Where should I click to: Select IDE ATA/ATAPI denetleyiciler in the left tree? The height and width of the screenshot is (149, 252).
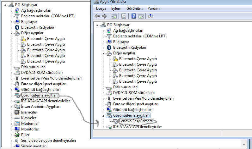(x=46, y=101)
